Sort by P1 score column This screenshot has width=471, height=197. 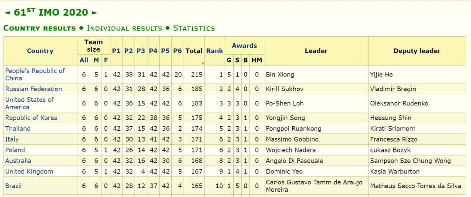coord(116,51)
